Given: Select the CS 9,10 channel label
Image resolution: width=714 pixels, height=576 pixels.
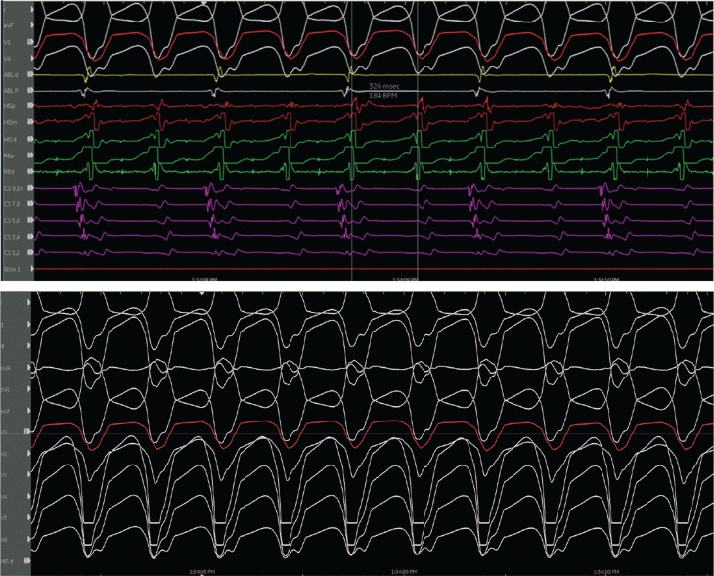Looking at the screenshot, I should (x=14, y=188).
